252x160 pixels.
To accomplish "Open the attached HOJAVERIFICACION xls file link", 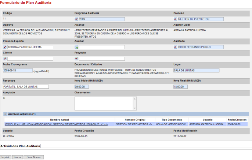I will (56, 124).
